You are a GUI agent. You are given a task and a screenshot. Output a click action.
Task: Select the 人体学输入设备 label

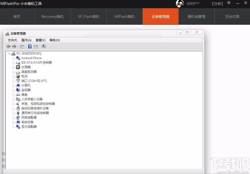pyautogui.click(x=32, y=99)
